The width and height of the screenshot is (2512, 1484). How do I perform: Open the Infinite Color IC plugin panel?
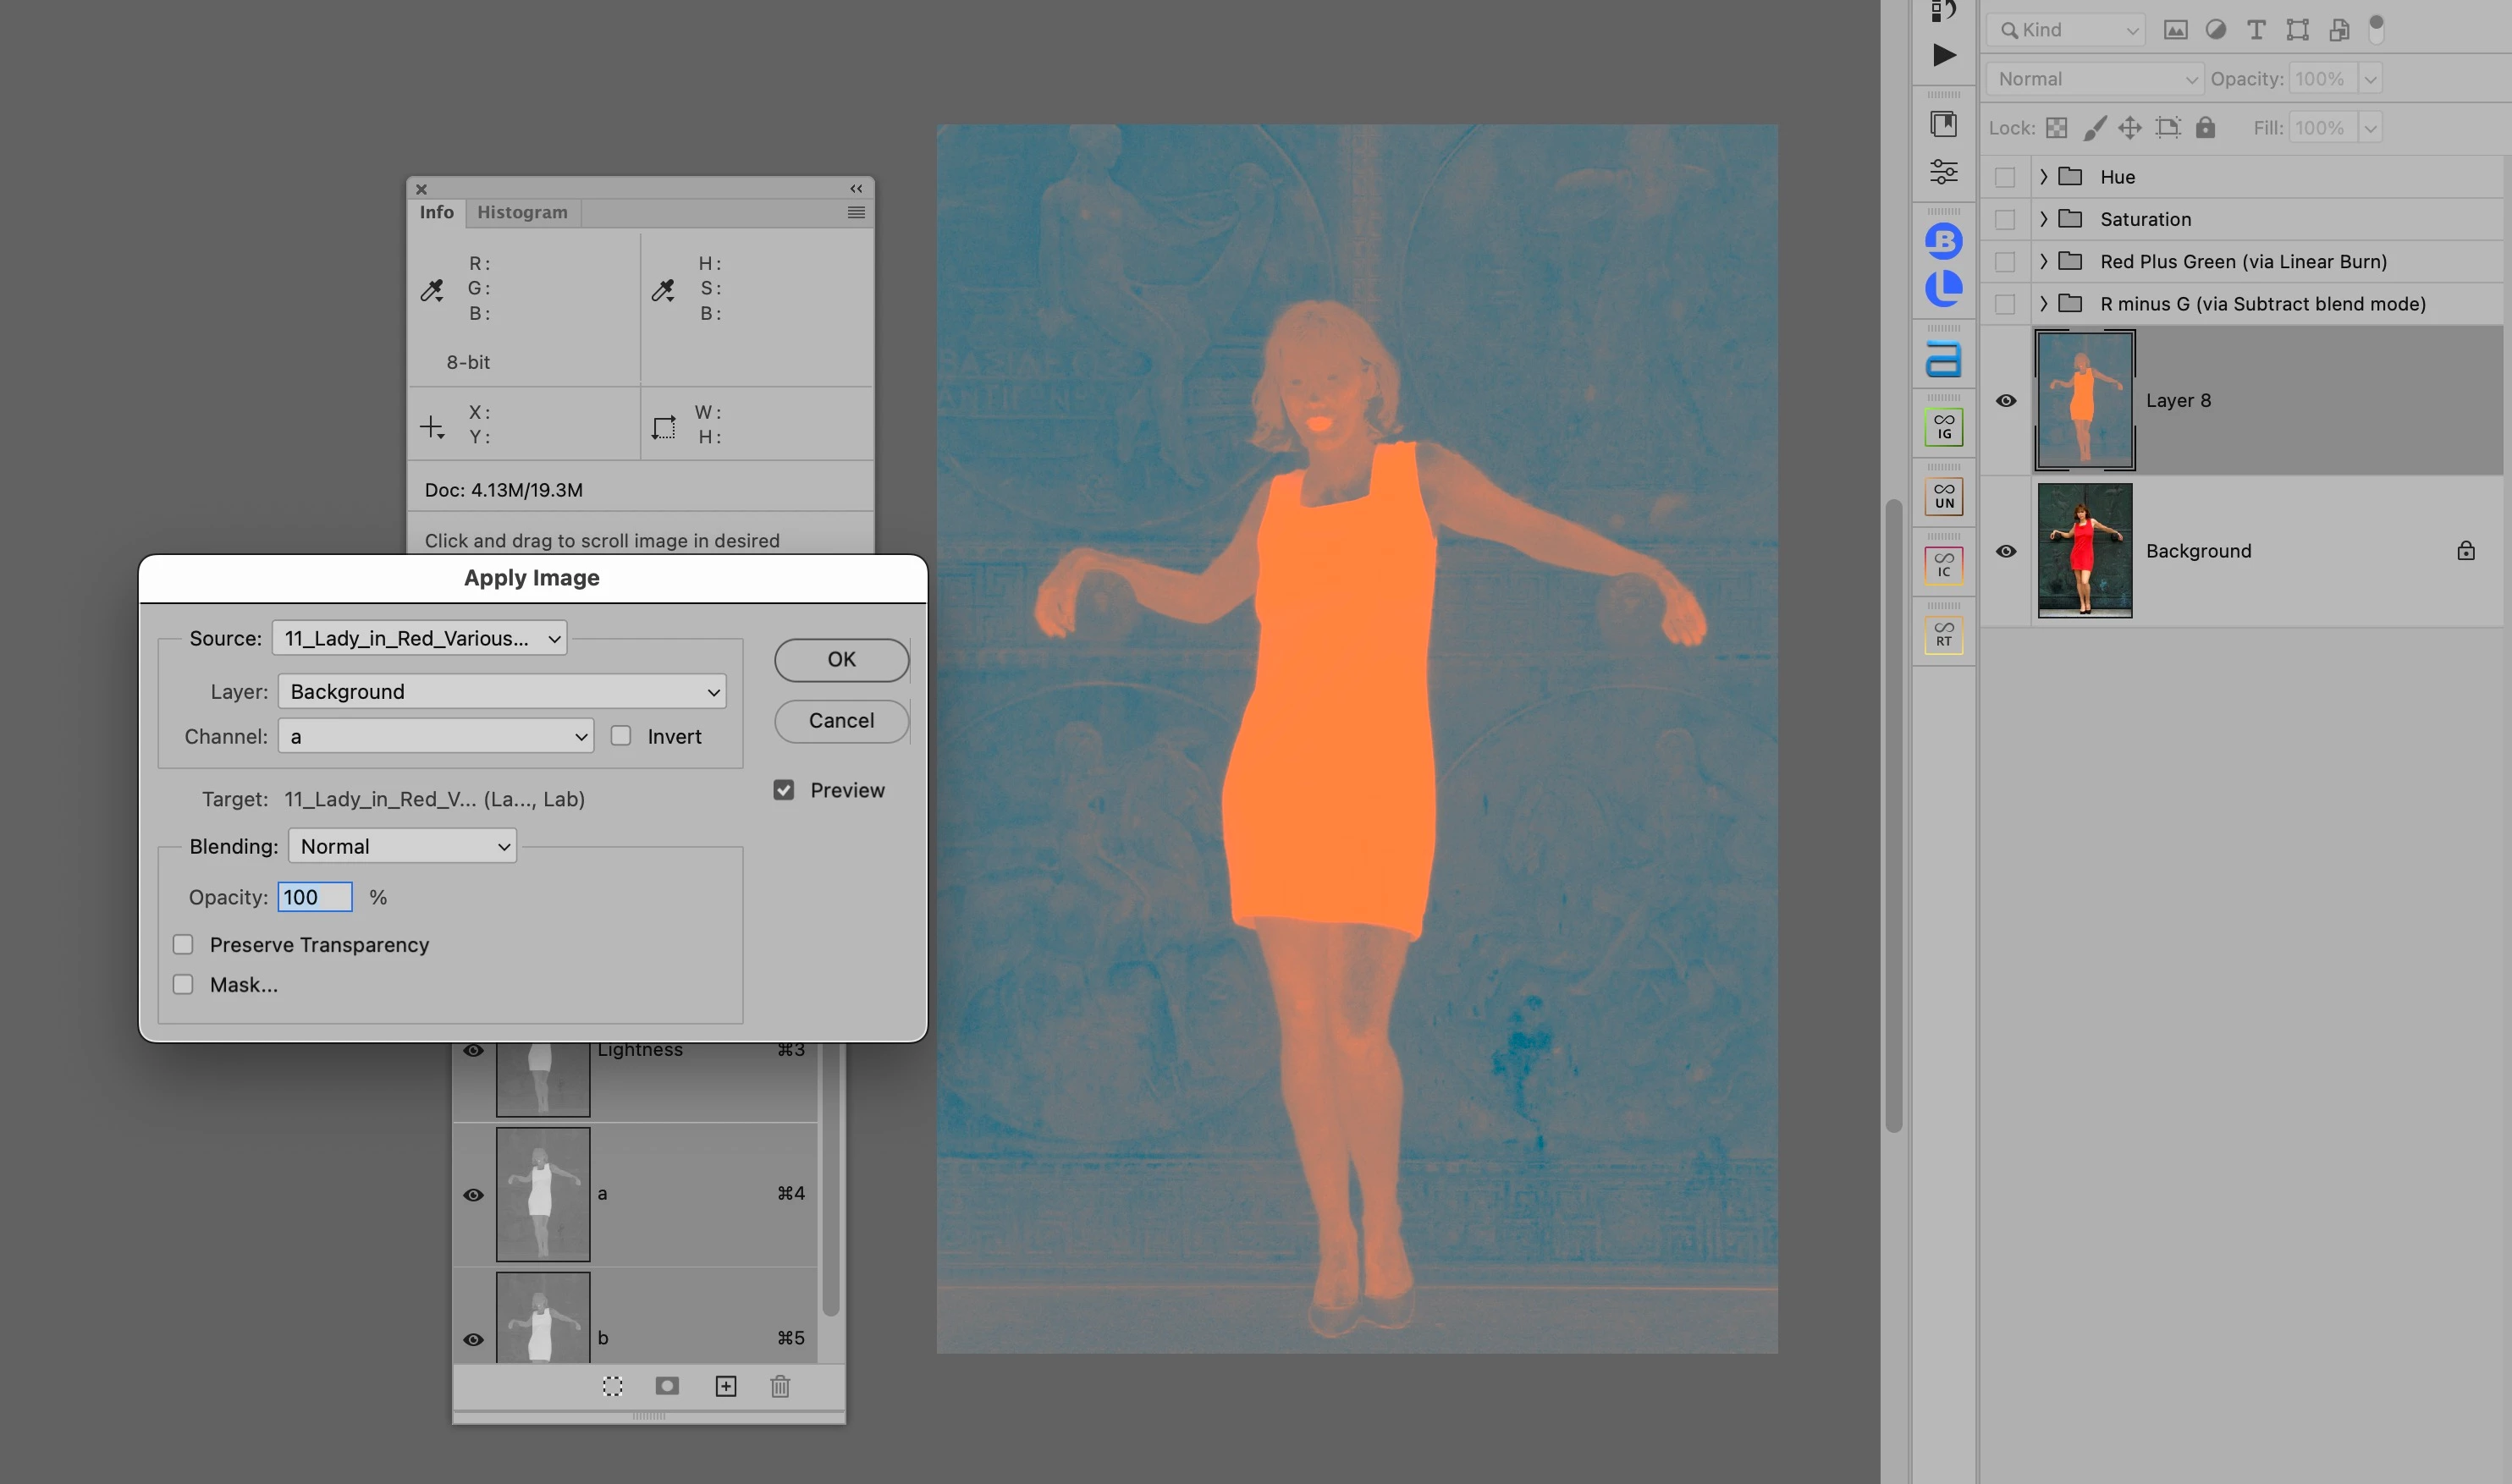(x=1942, y=566)
